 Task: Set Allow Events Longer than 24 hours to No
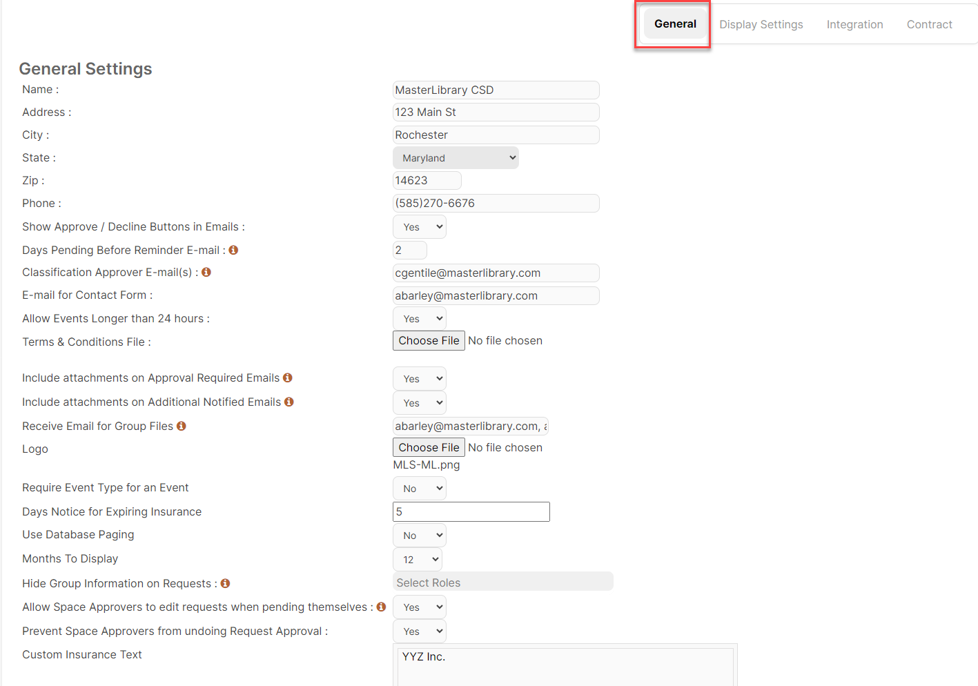pyautogui.click(x=419, y=318)
